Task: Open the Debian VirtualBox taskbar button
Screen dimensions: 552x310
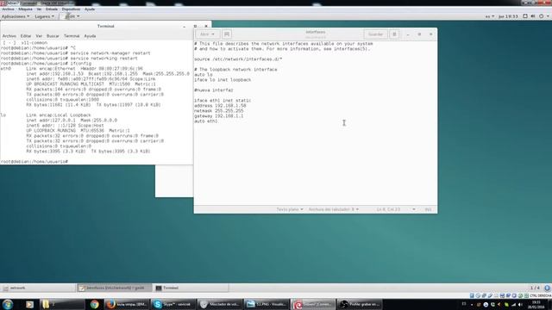Action: (313, 304)
